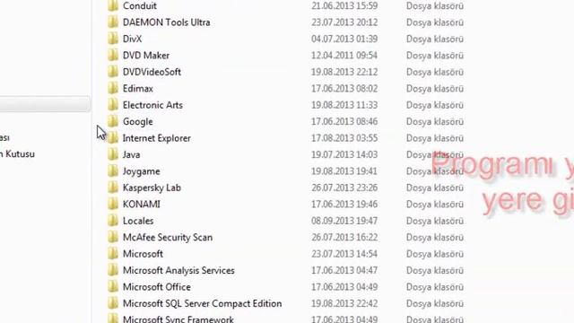Click the date 17.08.2013 03:55
This screenshot has height=323, width=574.
(x=344, y=138)
